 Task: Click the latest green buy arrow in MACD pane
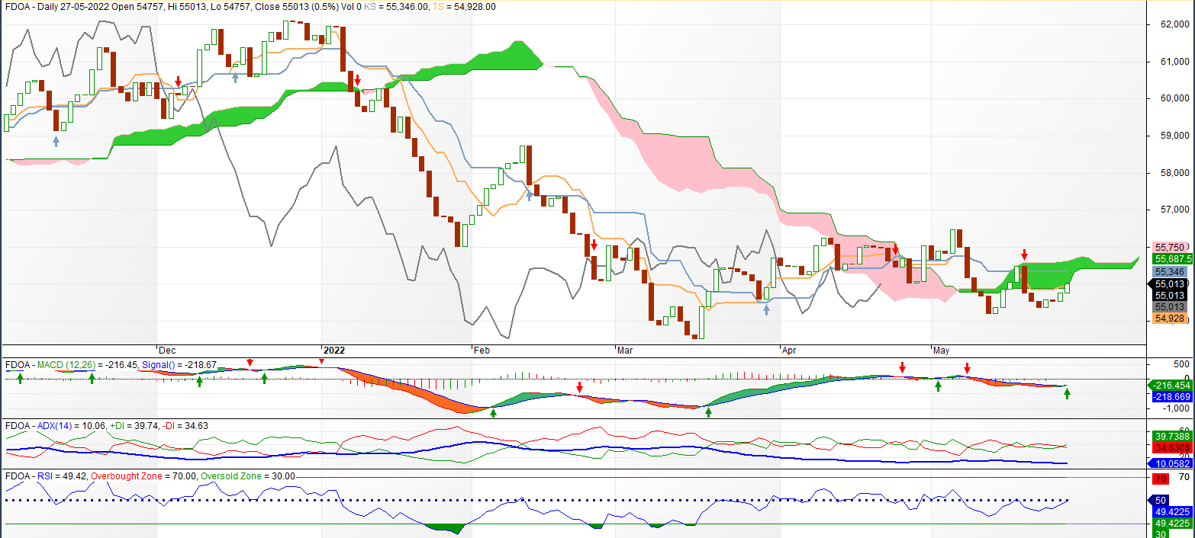pyautogui.click(x=1068, y=393)
